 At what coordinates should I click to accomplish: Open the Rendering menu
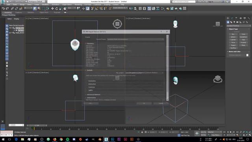tap(78, 5)
